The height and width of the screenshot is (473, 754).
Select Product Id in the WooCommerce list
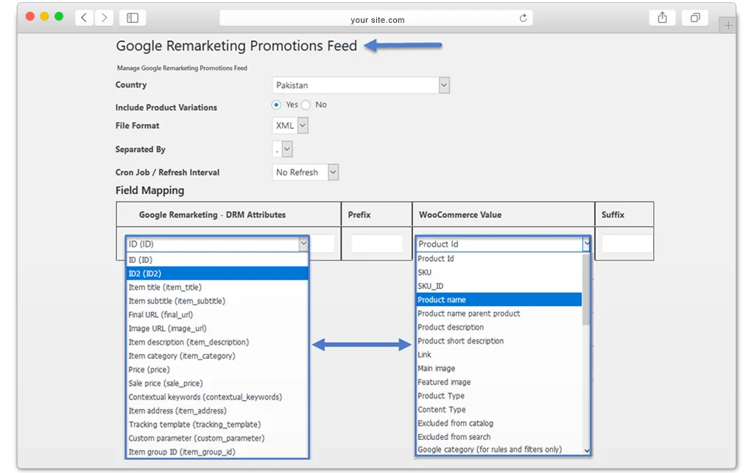[x=499, y=258]
